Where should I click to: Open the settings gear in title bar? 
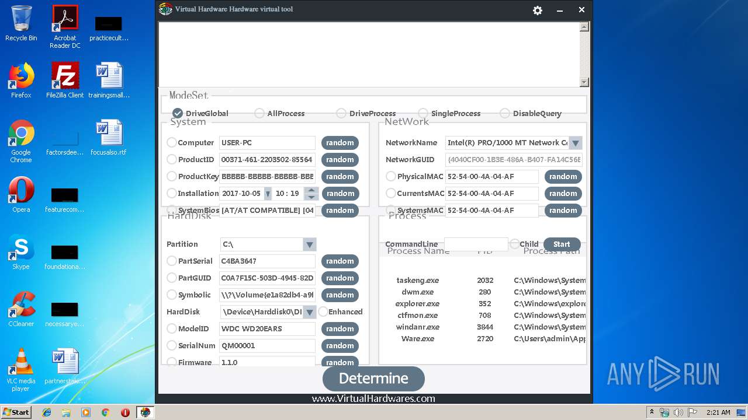[538, 10]
